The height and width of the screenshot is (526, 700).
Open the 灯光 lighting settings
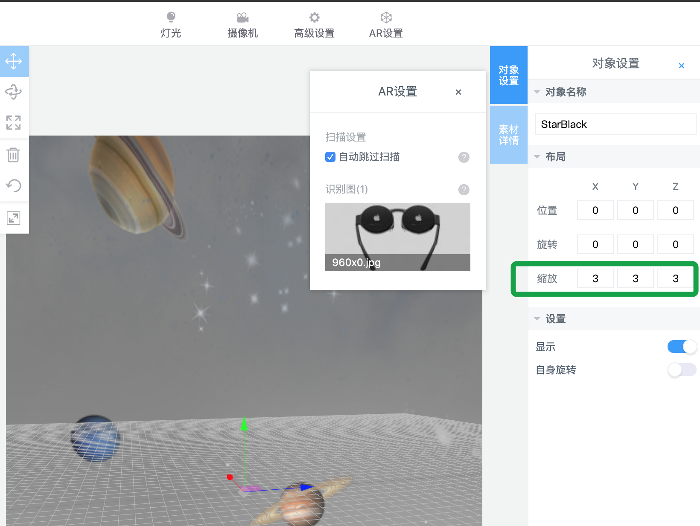pyautogui.click(x=171, y=25)
